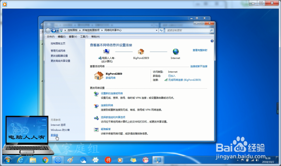Click the large house icon of active network
This screenshot has height=166, width=281.
(x=99, y=76)
